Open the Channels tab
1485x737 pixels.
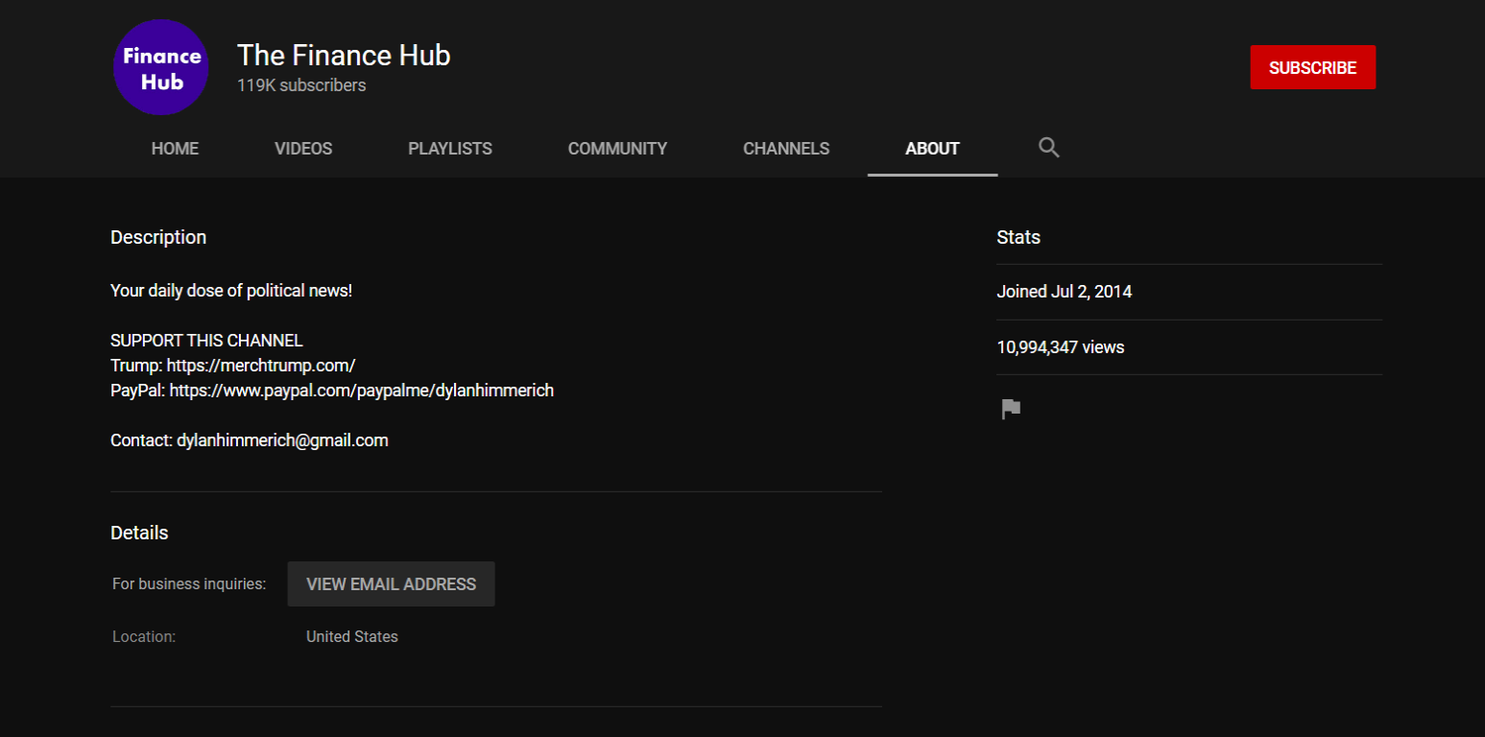tap(786, 149)
